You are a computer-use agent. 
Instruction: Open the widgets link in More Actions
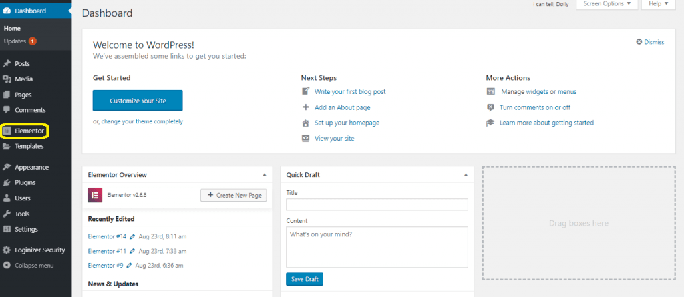537,92
